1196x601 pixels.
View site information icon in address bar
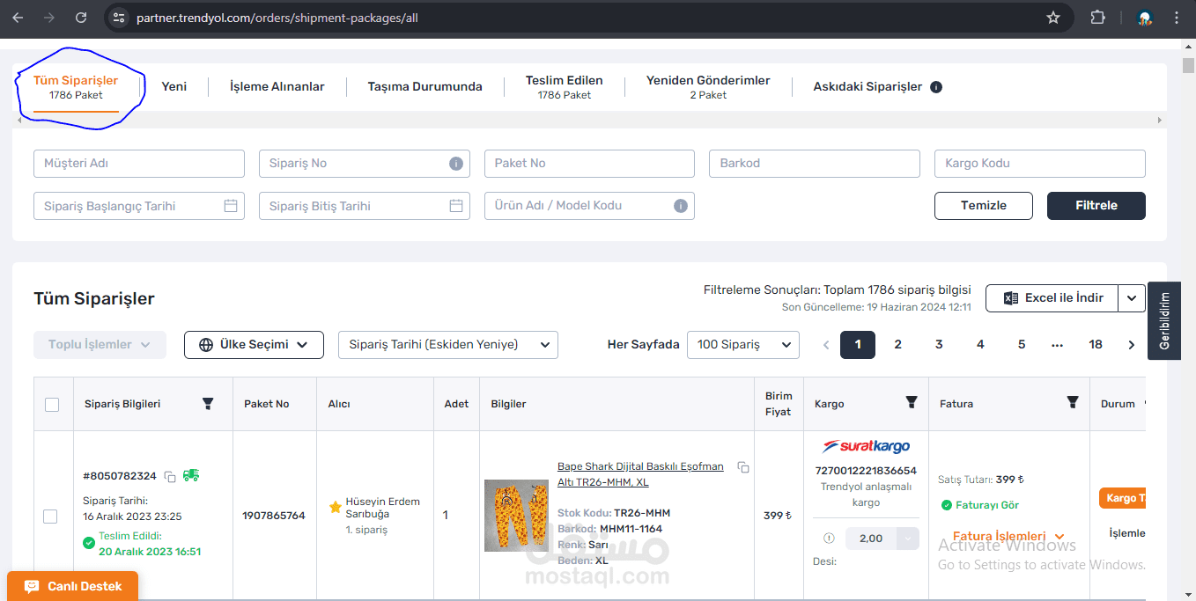pyautogui.click(x=120, y=18)
